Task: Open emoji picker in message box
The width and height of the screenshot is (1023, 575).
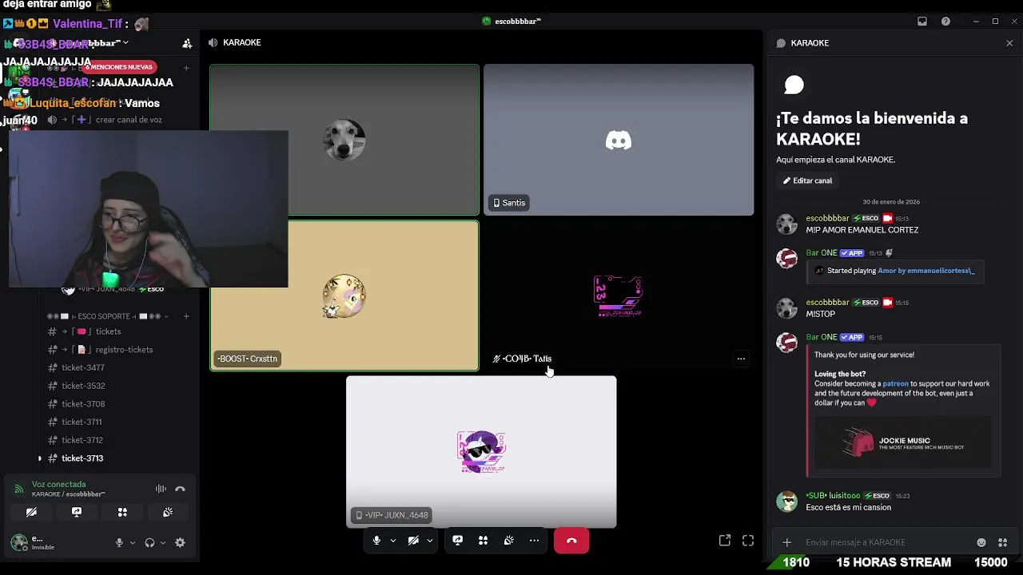Action: 981,542
